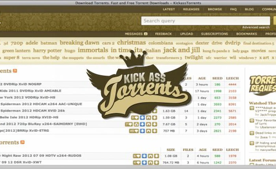Click the 'windows 7' tag
This screenshot has height=169, width=276.
[248, 58]
